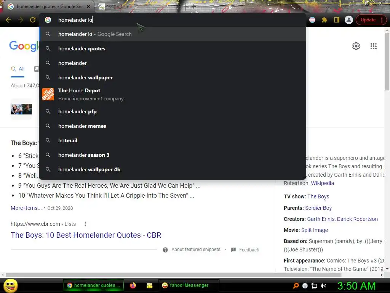Open options menu beside cbr.com URL
Screen dimensions: 390x293
[85, 224]
